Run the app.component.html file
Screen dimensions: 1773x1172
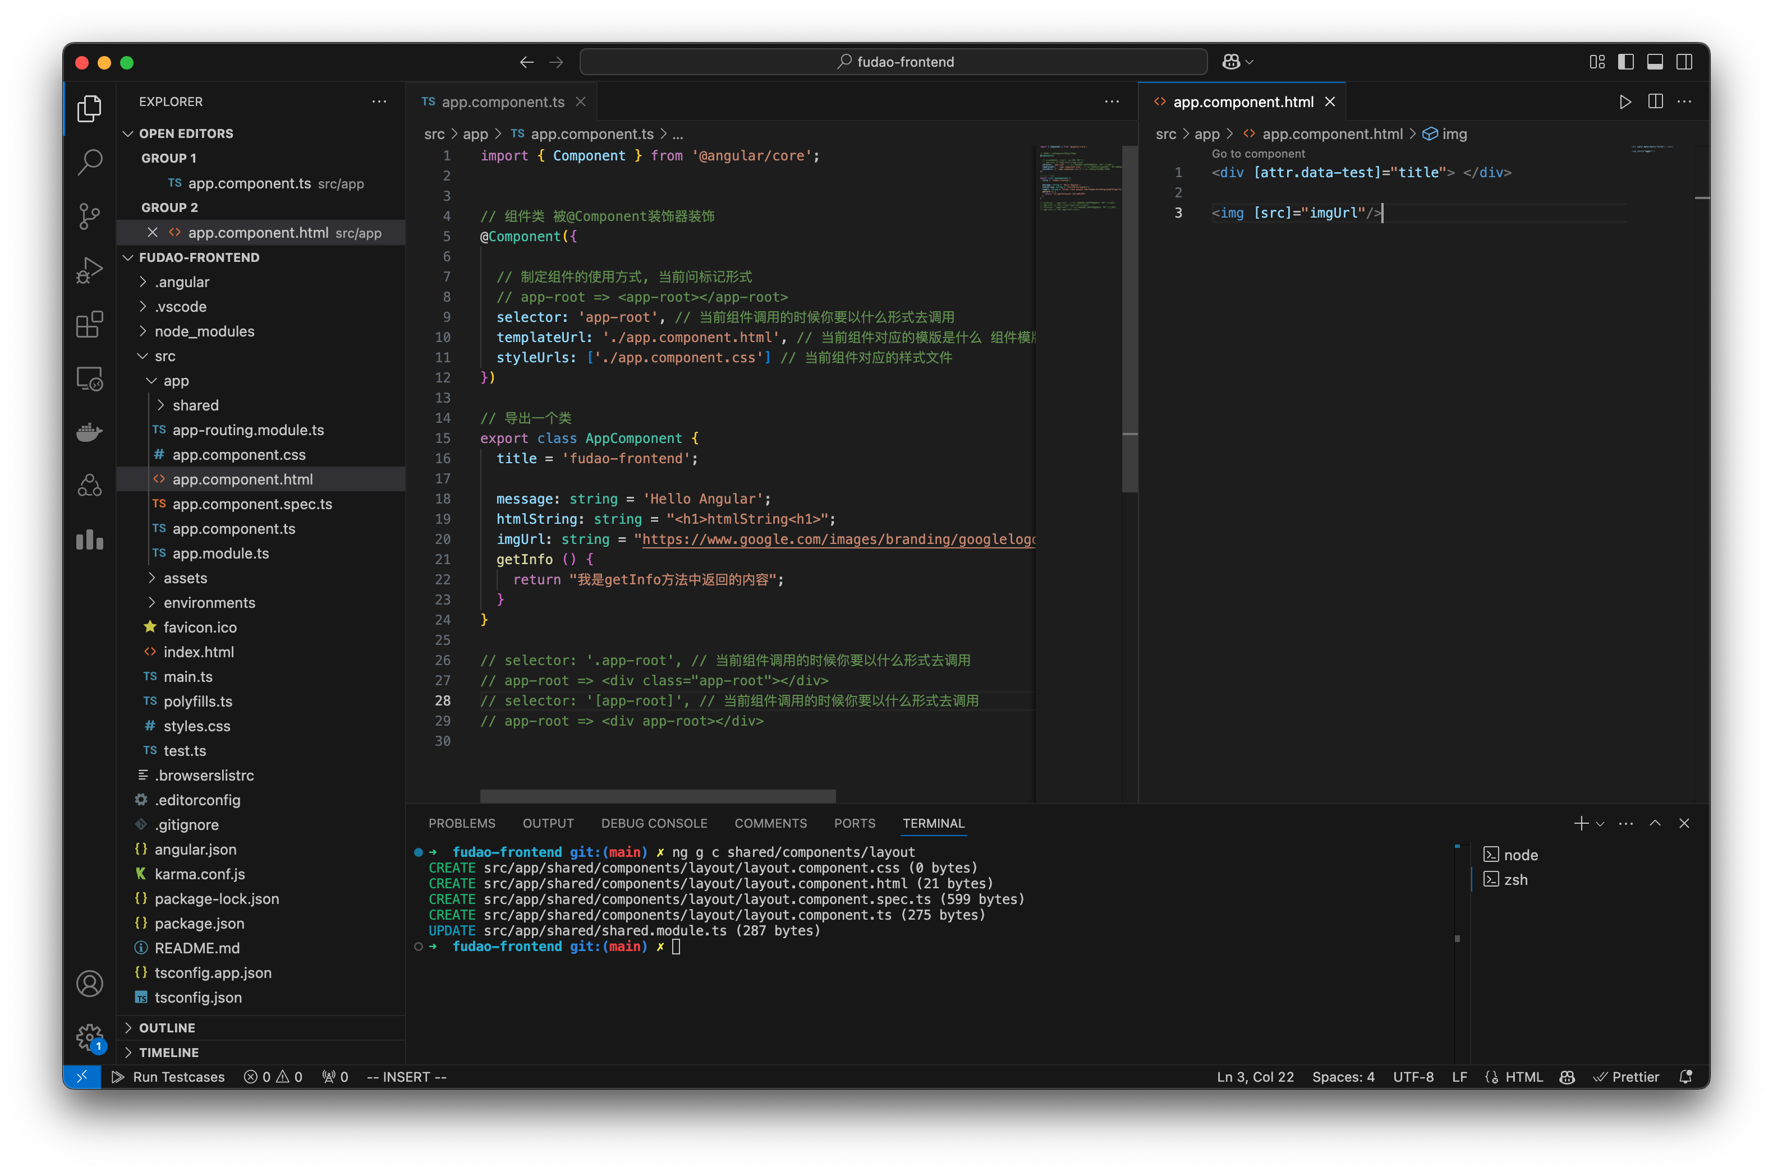[x=1624, y=101]
